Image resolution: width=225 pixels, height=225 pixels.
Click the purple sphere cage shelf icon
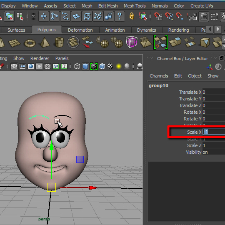coord(131,42)
